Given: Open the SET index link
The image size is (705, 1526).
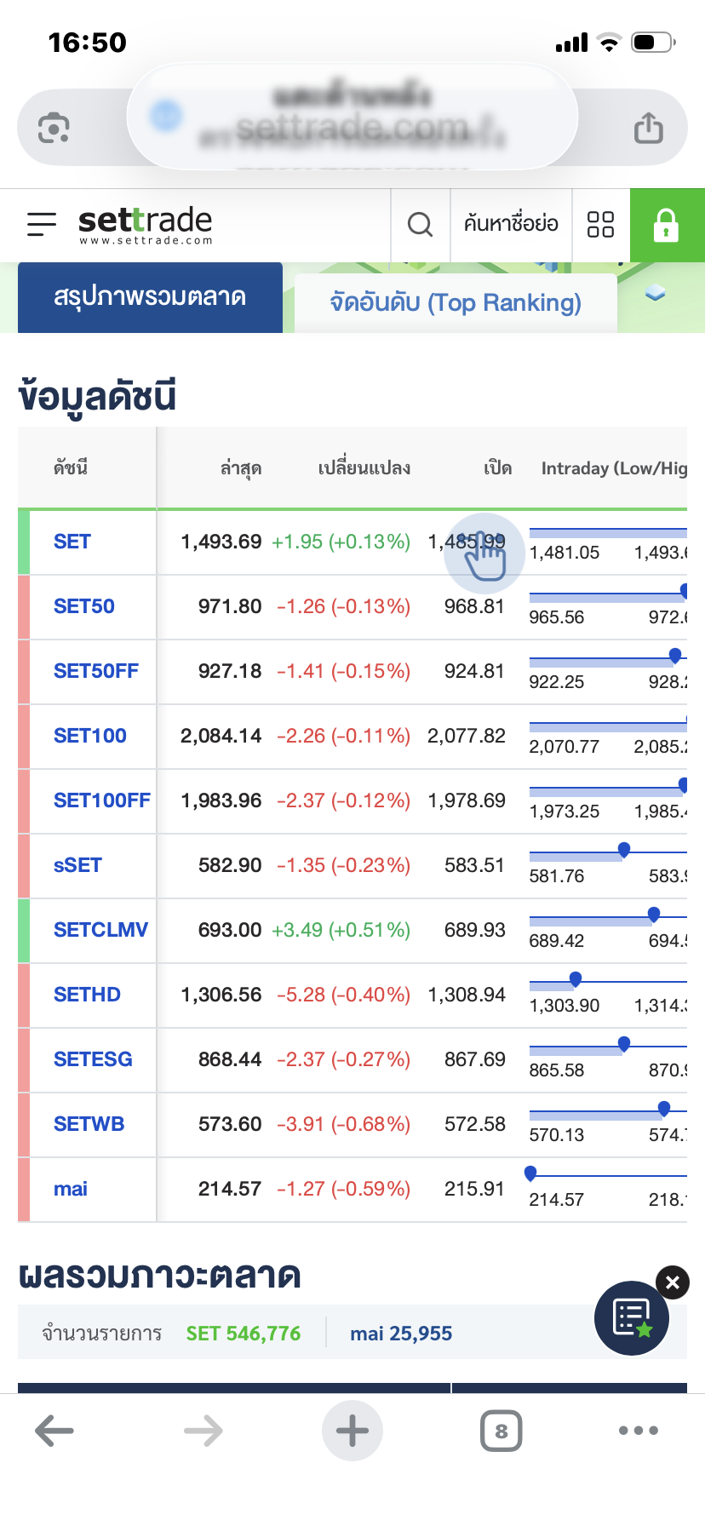Looking at the screenshot, I should coord(72,542).
